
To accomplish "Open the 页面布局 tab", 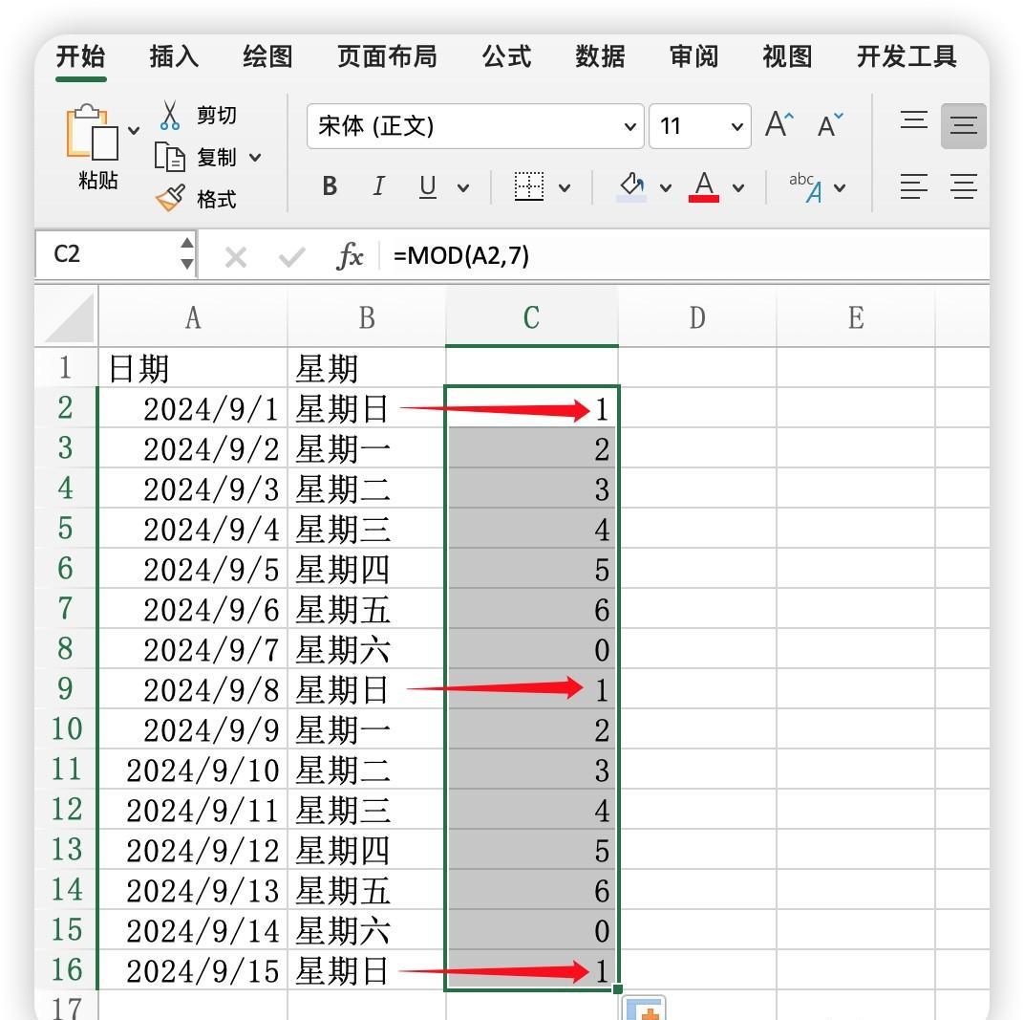I will pos(387,56).
